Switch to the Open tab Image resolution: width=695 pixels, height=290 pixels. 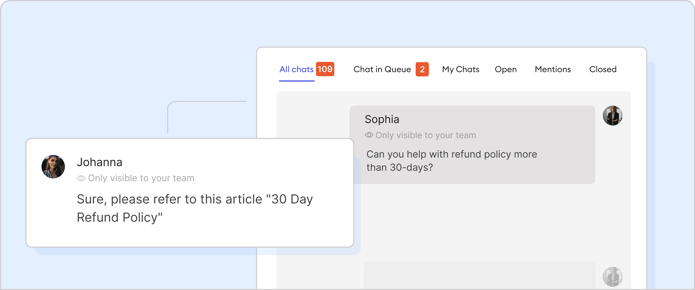506,69
